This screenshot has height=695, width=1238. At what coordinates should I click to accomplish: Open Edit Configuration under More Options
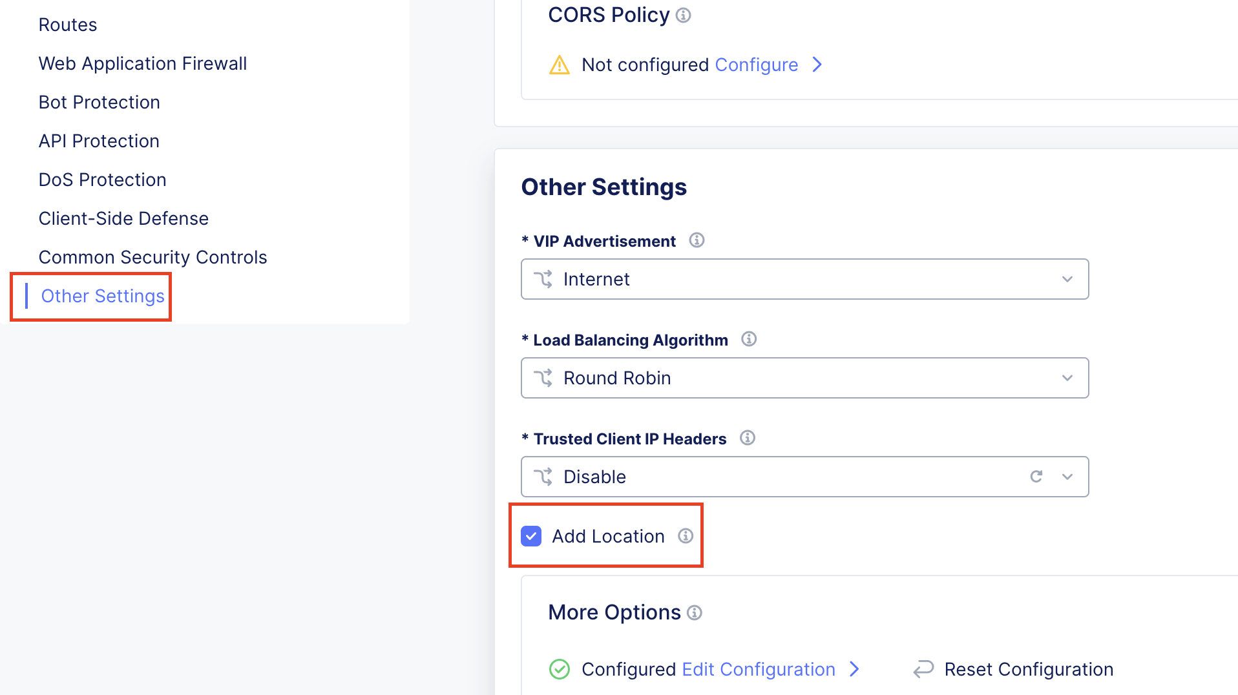758,669
